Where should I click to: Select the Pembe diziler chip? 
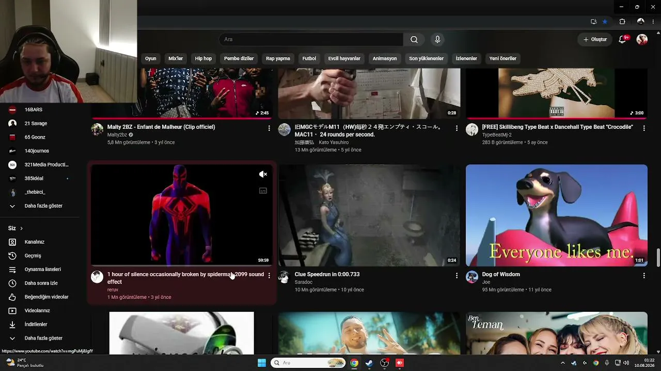point(239,59)
